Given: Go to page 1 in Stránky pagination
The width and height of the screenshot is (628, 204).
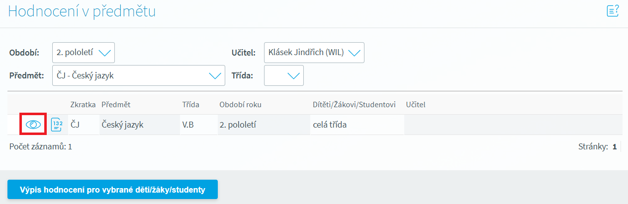Looking at the screenshot, I should pyautogui.click(x=615, y=147).
